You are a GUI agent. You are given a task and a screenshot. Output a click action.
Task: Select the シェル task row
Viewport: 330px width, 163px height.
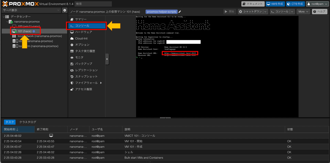click(x=165, y=152)
